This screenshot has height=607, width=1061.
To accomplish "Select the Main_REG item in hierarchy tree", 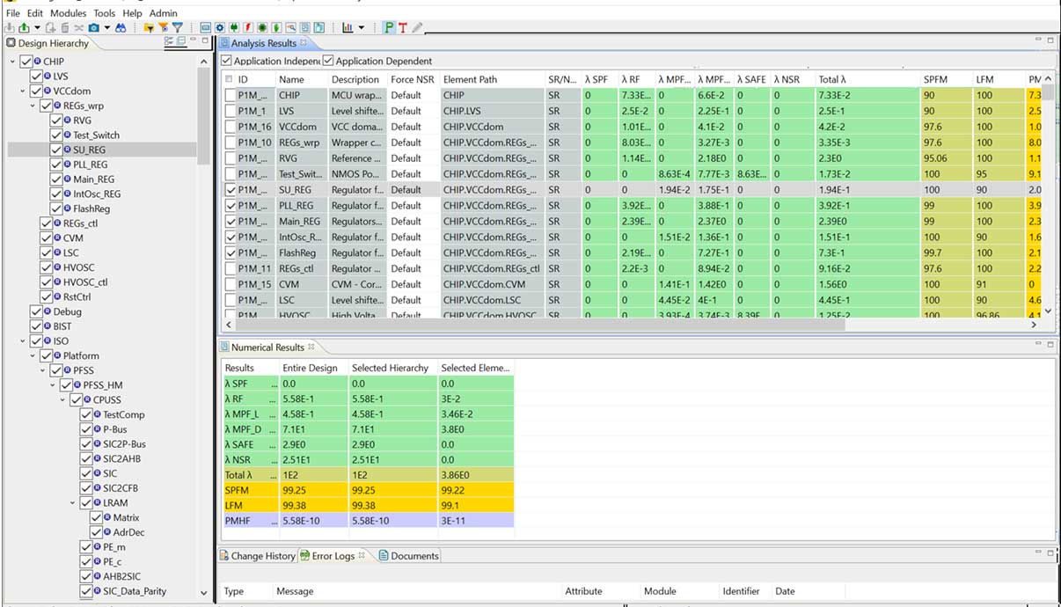I will pyautogui.click(x=94, y=179).
